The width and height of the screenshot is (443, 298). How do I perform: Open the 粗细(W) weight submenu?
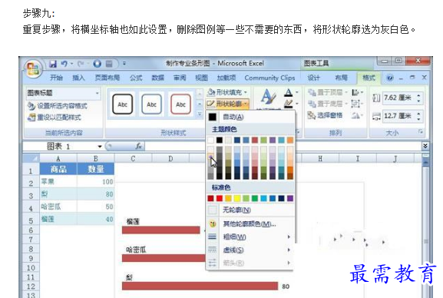250,237
